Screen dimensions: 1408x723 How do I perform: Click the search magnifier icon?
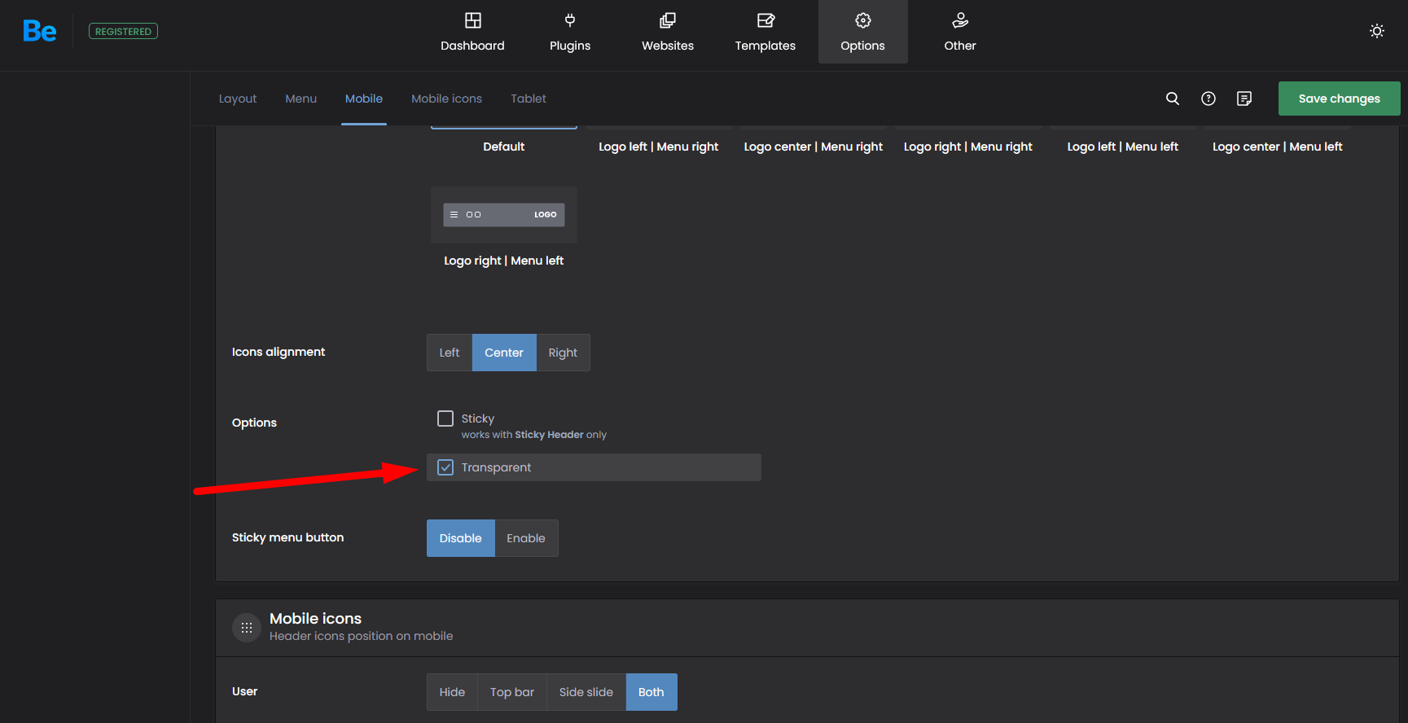pos(1173,99)
